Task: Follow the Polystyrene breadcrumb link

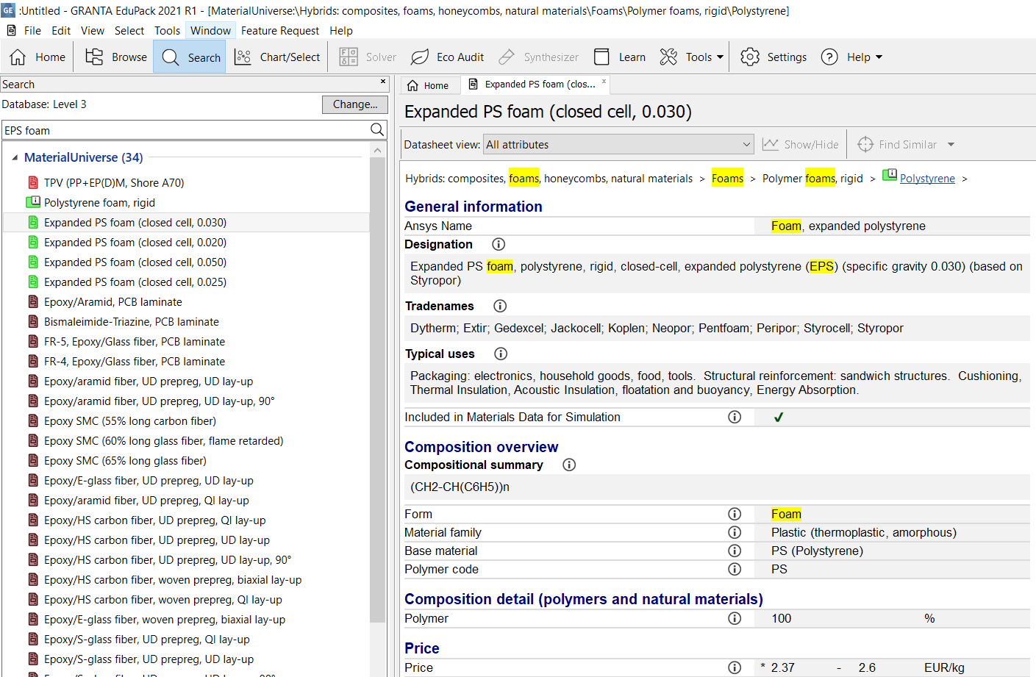Action: (927, 179)
